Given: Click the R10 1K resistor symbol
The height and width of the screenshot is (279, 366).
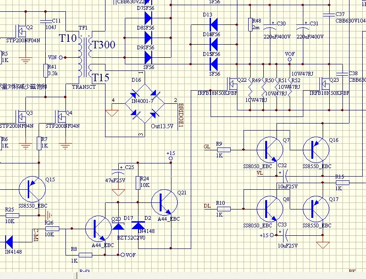Looking at the screenshot, I should point(224,209).
